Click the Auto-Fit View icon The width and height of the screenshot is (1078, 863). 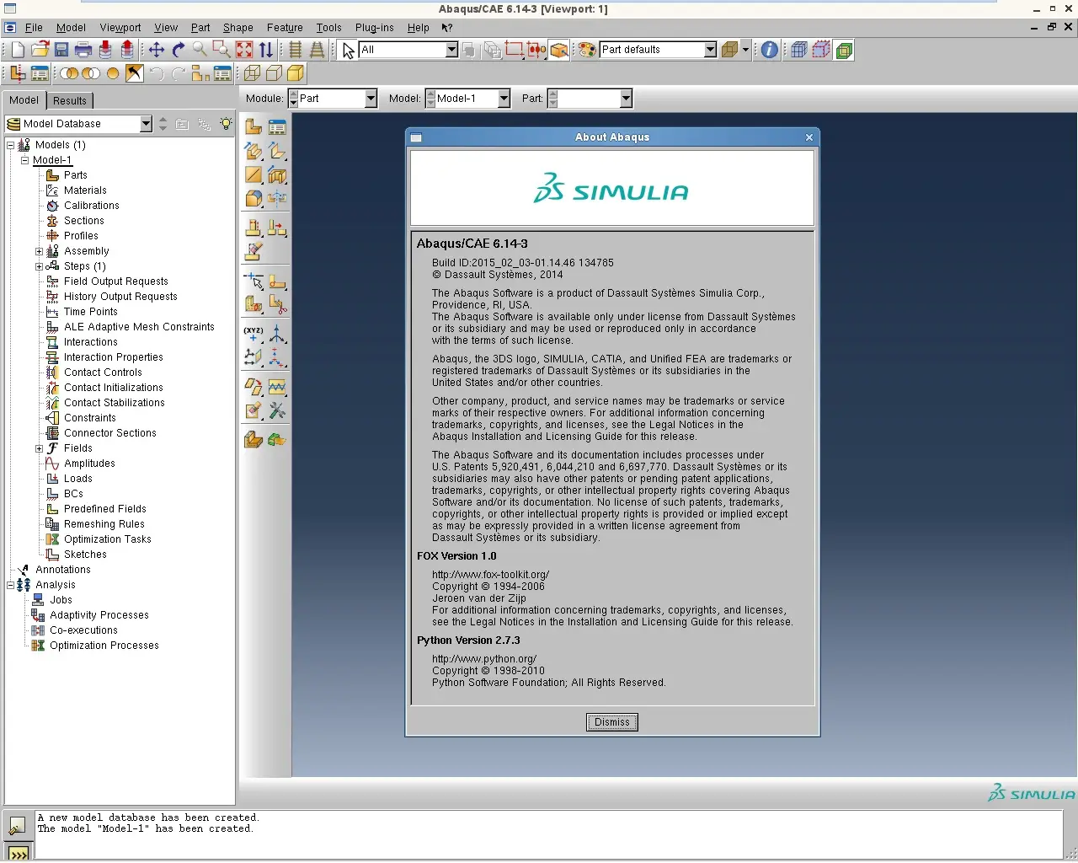(x=244, y=50)
